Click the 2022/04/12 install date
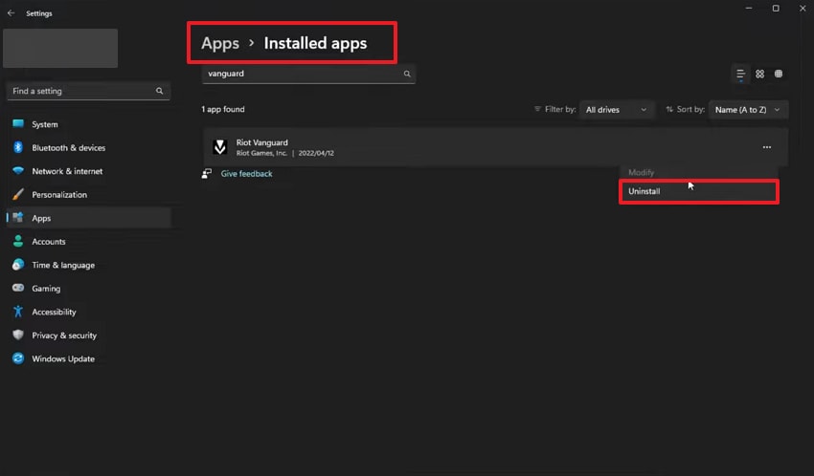 point(316,153)
